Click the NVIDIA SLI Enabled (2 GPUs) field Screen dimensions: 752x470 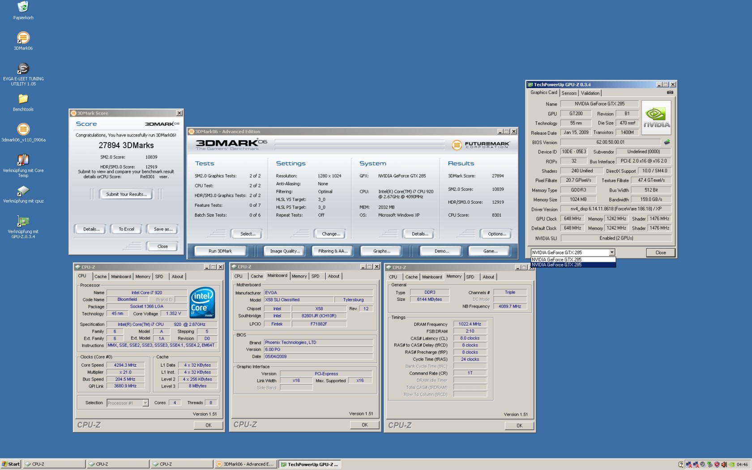(616, 238)
